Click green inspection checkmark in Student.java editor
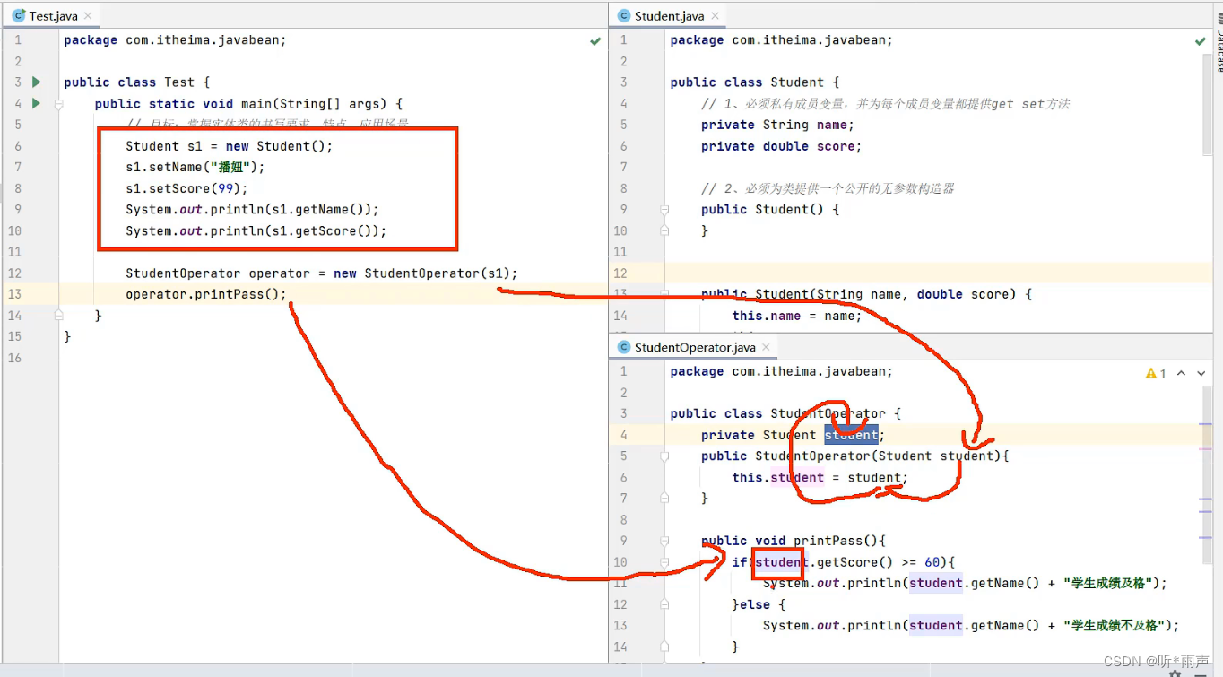The height and width of the screenshot is (677, 1223). click(1201, 41)
